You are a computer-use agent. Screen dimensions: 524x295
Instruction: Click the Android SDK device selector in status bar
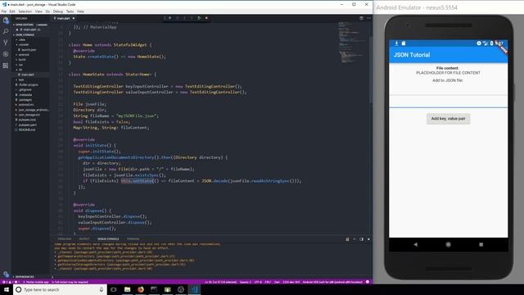coord(332,282)
